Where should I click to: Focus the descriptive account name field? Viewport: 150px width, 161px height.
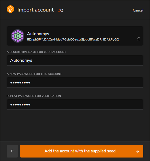(75, 60)
